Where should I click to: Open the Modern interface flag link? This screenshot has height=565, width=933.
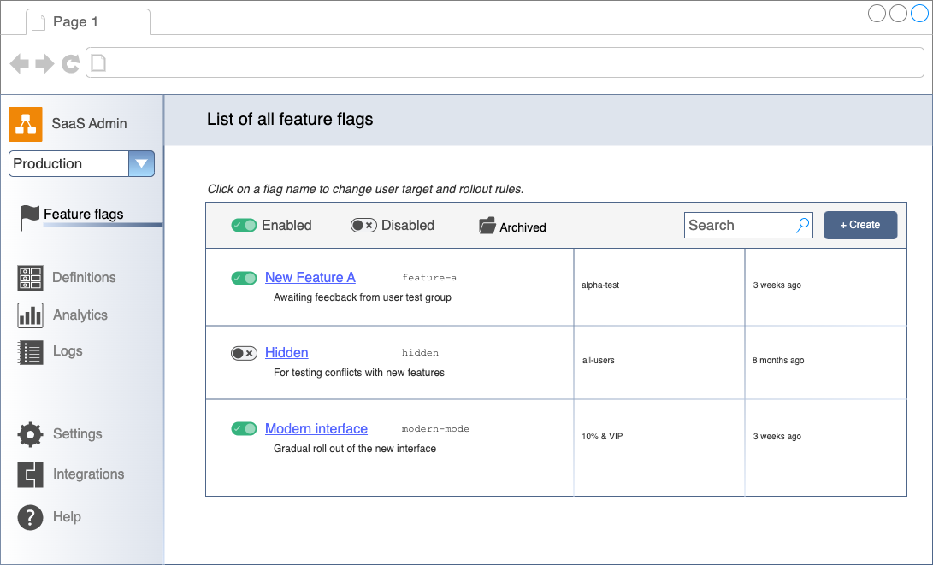(316, 428)
